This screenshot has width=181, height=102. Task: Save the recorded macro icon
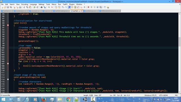(101, 7)
